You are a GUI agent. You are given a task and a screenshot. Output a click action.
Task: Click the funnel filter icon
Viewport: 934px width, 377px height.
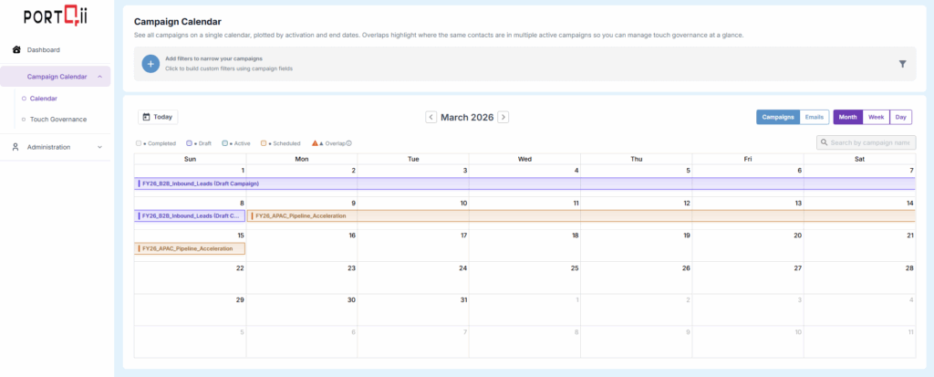(902, 64)
